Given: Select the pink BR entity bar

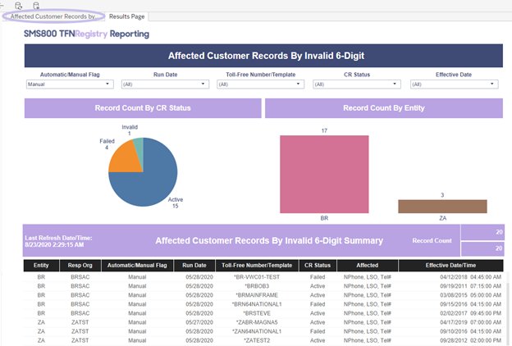Looking at the screenshot, I should (324, 175).
